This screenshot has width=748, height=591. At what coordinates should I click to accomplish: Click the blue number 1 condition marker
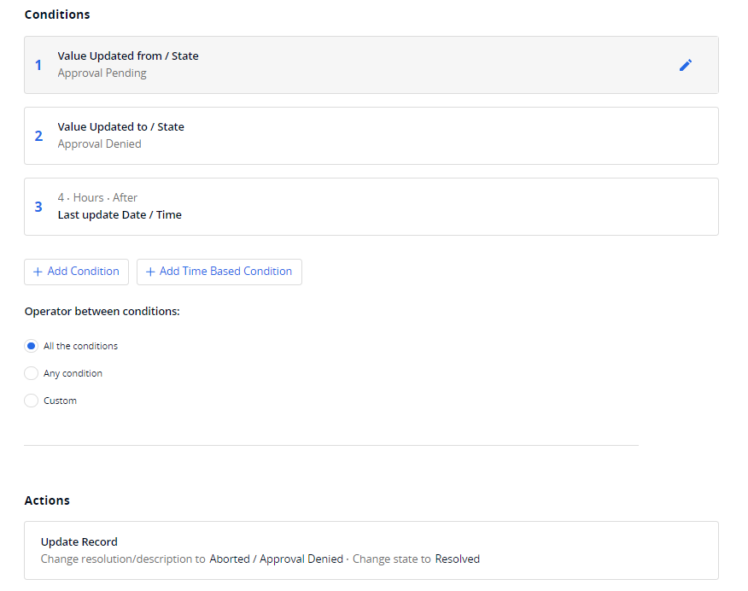click(x=38, y=65)
